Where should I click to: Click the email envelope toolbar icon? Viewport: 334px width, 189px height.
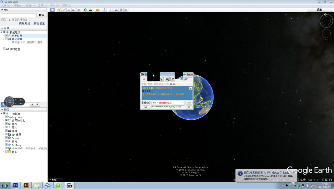tap(111, 10)
